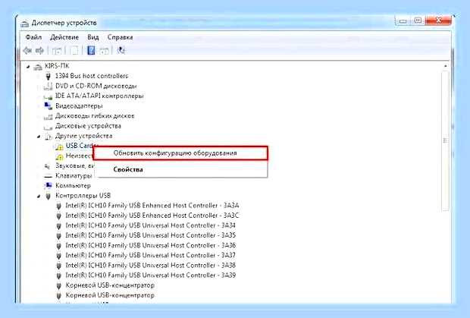Click the Back arrow toolbar icon
This screenshot has width=470, height=318.
[x=27, y=50]
